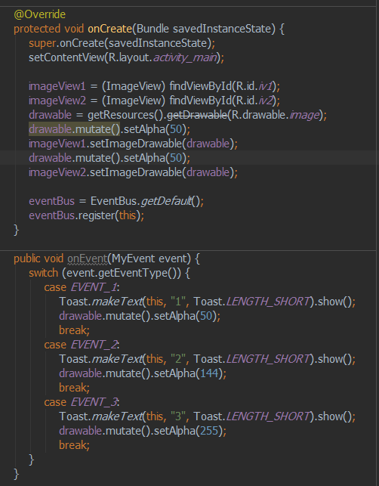Click R.id.iv2 resource reference
Screen dimensions: 379x486
pos(254,101)
